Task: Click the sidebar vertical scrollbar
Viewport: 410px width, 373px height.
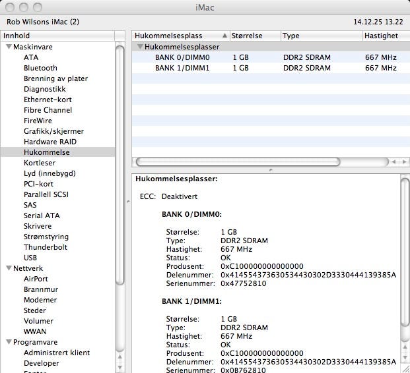Action: [120, 165]
